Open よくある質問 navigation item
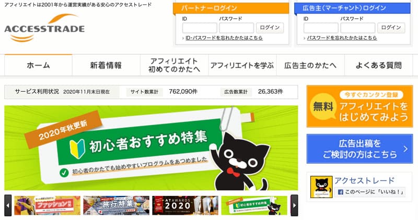418x220 pixels. [x=378, y=65]
